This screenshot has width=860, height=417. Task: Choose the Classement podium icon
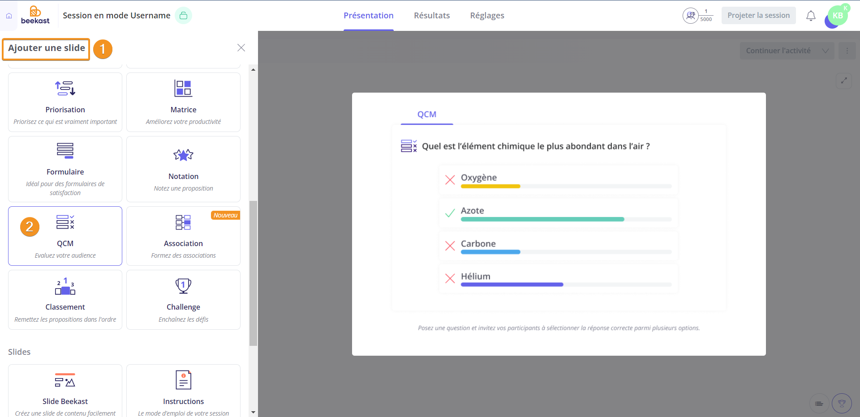pos(65,286)
